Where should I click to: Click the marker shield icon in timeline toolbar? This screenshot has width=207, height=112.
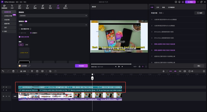point(32,71)
